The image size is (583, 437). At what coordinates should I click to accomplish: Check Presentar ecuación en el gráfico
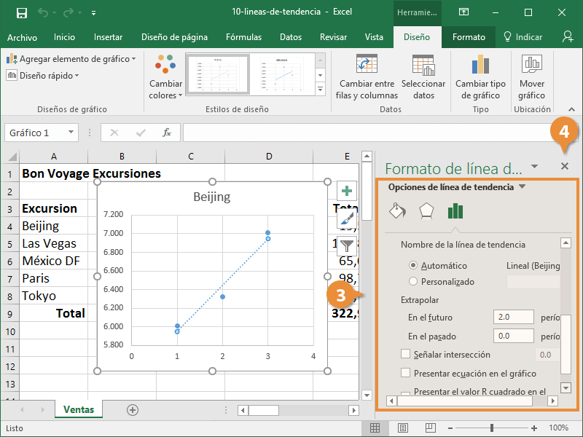pos(406,373)
